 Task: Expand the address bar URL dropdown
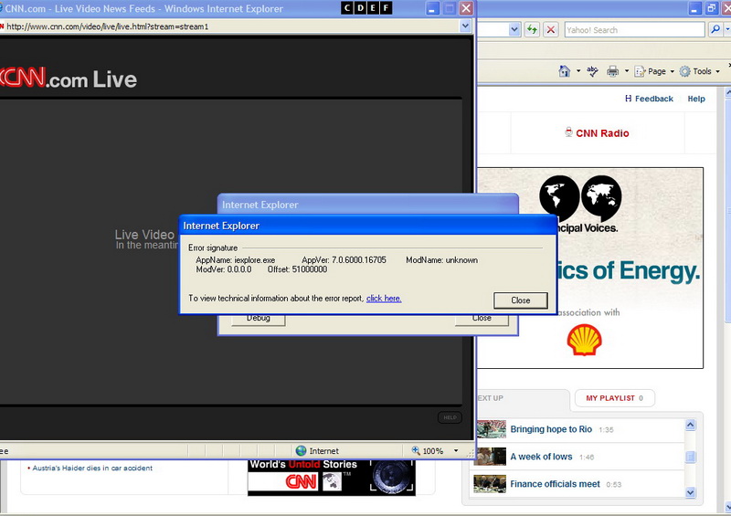465,26
